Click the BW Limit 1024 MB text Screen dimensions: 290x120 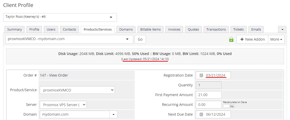[x=199, y=54]
